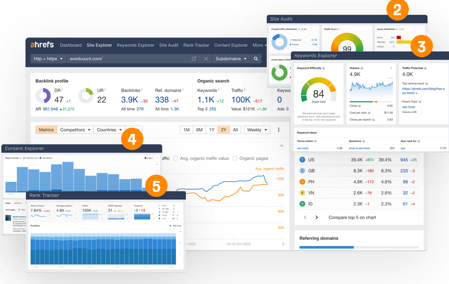Click Export button in Content Explorer
This screenshot has width=449, height=284.
coord(149,158)
